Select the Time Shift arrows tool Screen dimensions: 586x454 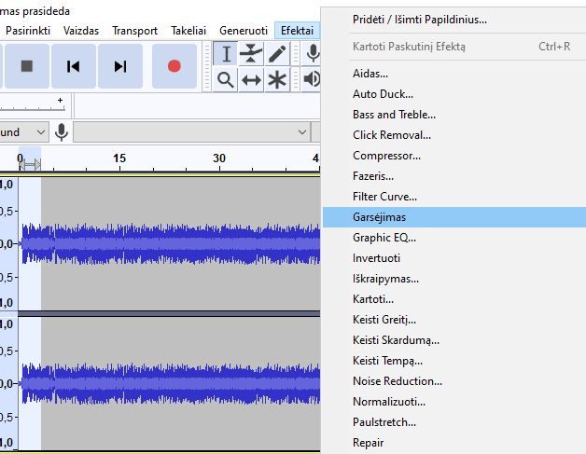[x=251, y=80]
